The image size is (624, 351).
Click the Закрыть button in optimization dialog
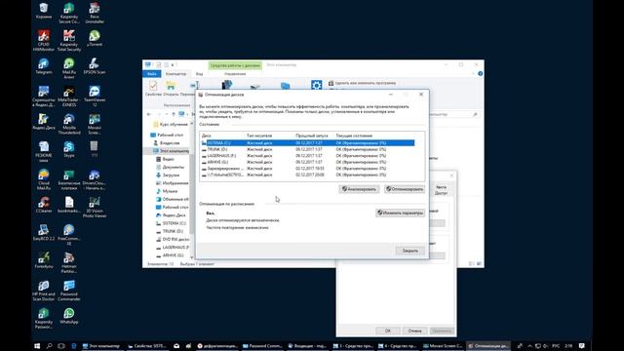tap(409, 251)
